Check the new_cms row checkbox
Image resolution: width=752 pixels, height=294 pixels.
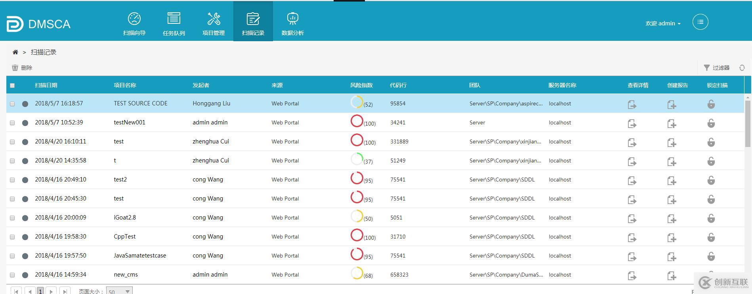coord(12,275)
